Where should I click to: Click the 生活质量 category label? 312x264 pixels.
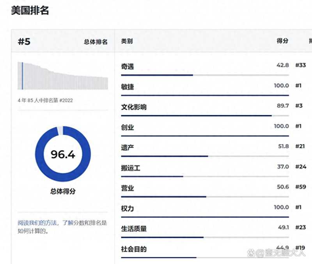[x=134, y=229]
